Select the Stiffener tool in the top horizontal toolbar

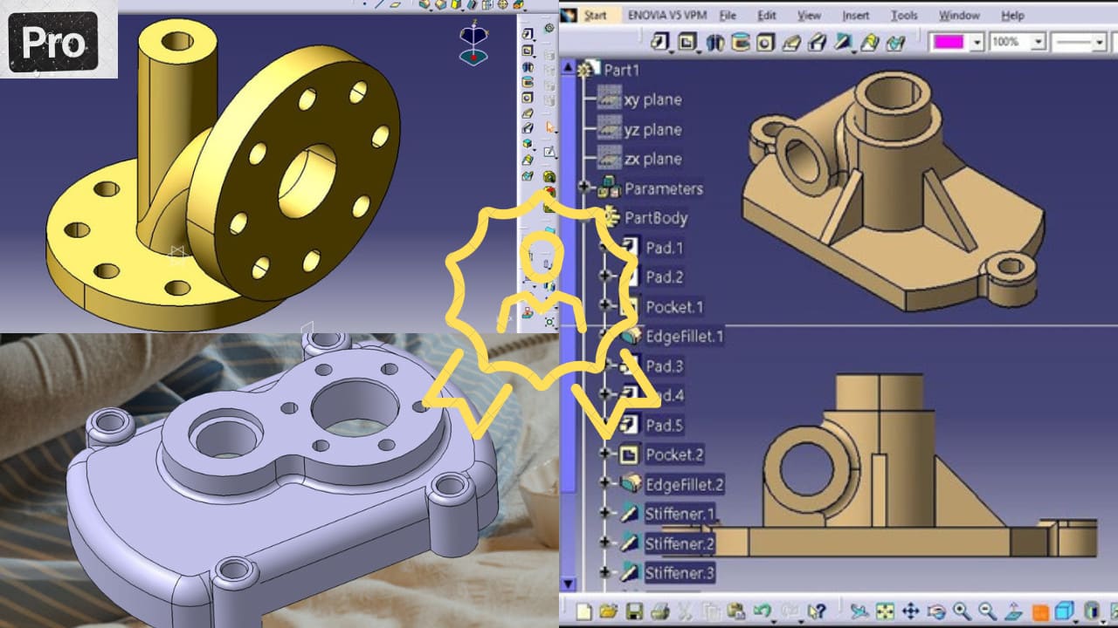pyautogui.click(x=845, y=41)
